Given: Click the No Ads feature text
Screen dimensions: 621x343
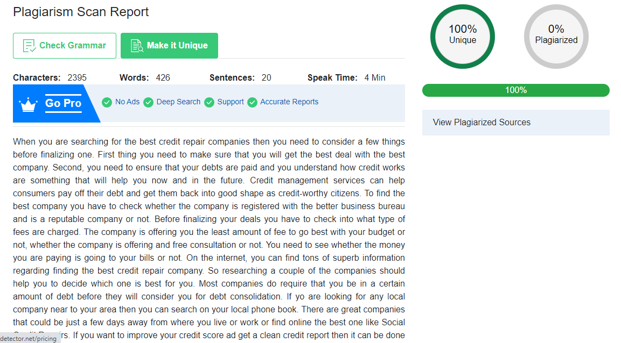Looking at the screenshot, I should tap(128, 102).
